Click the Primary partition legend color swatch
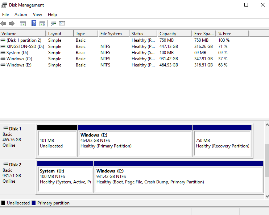Screen dimensions: 269x215 pyautogui.click(x=34, y=203)
